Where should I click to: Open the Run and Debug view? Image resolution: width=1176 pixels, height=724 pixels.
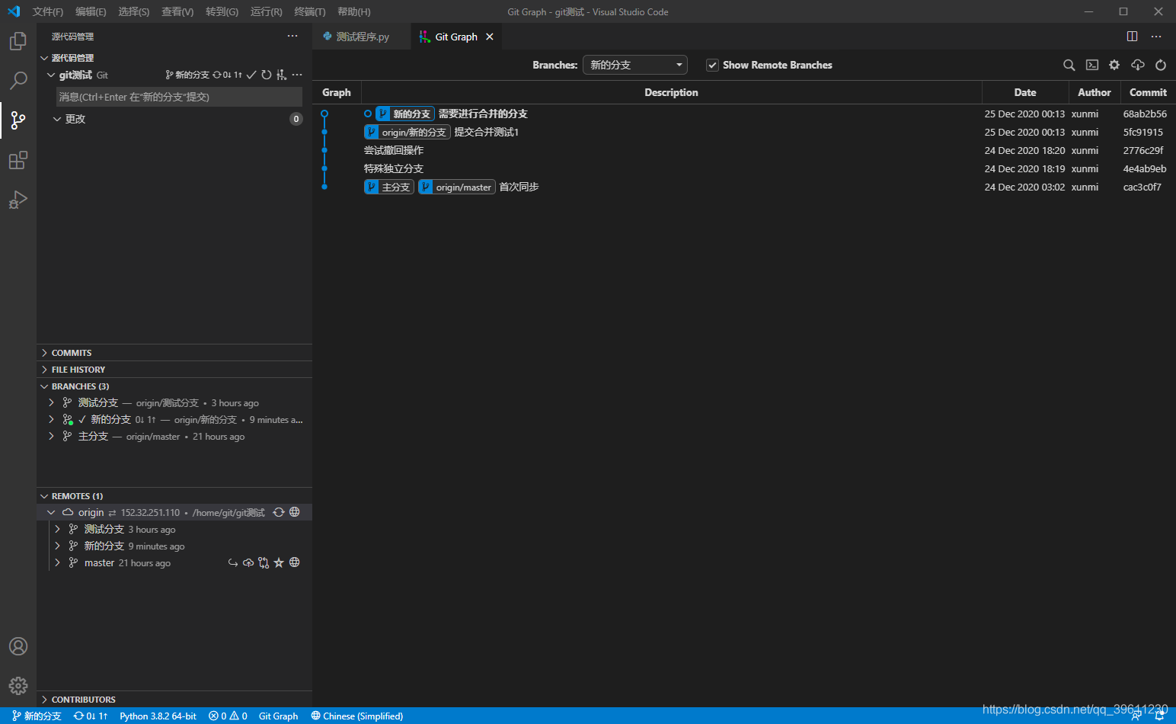(x=18, y=200)
